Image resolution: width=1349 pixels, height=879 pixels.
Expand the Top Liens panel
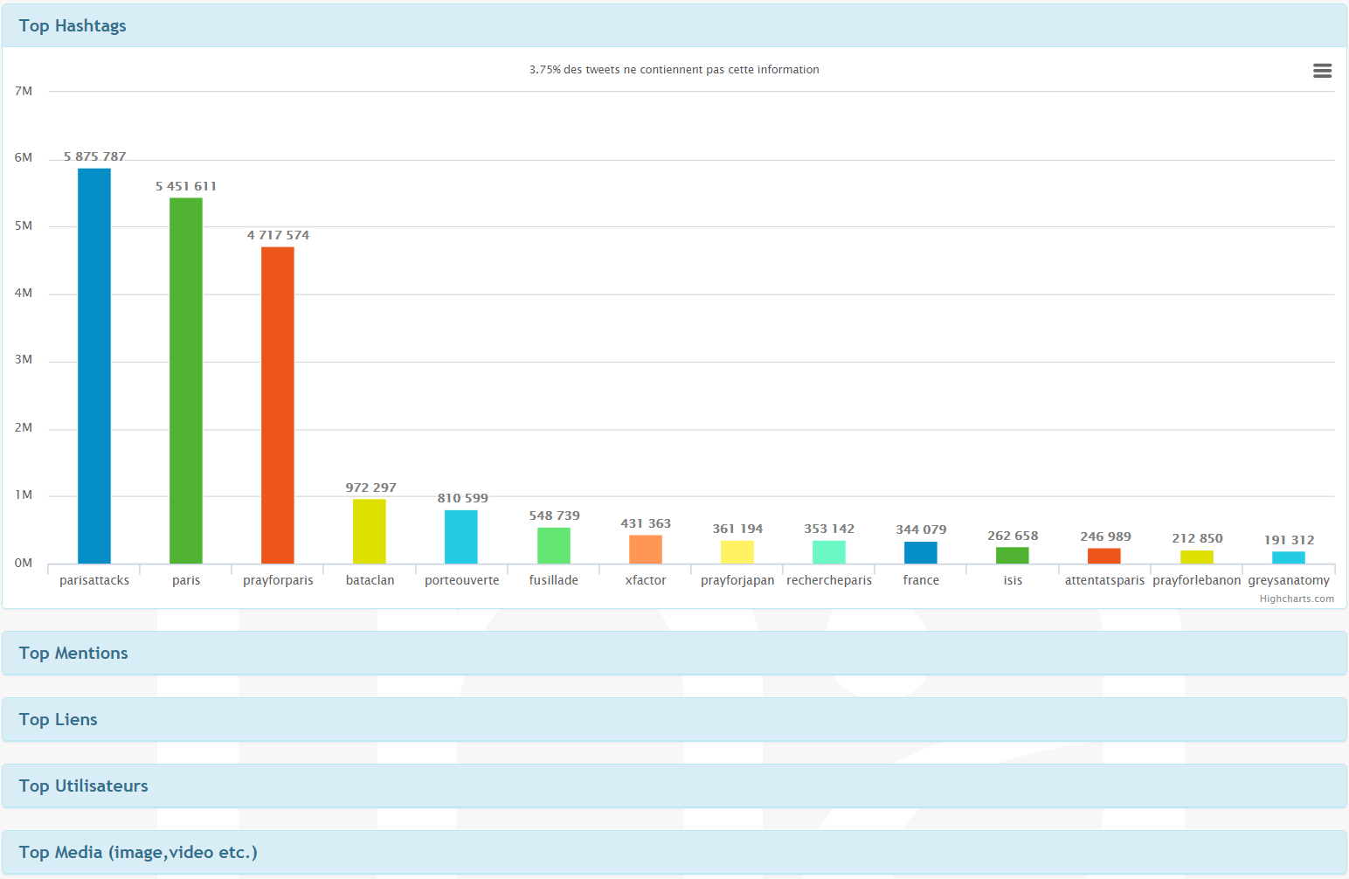click(674, 720)
